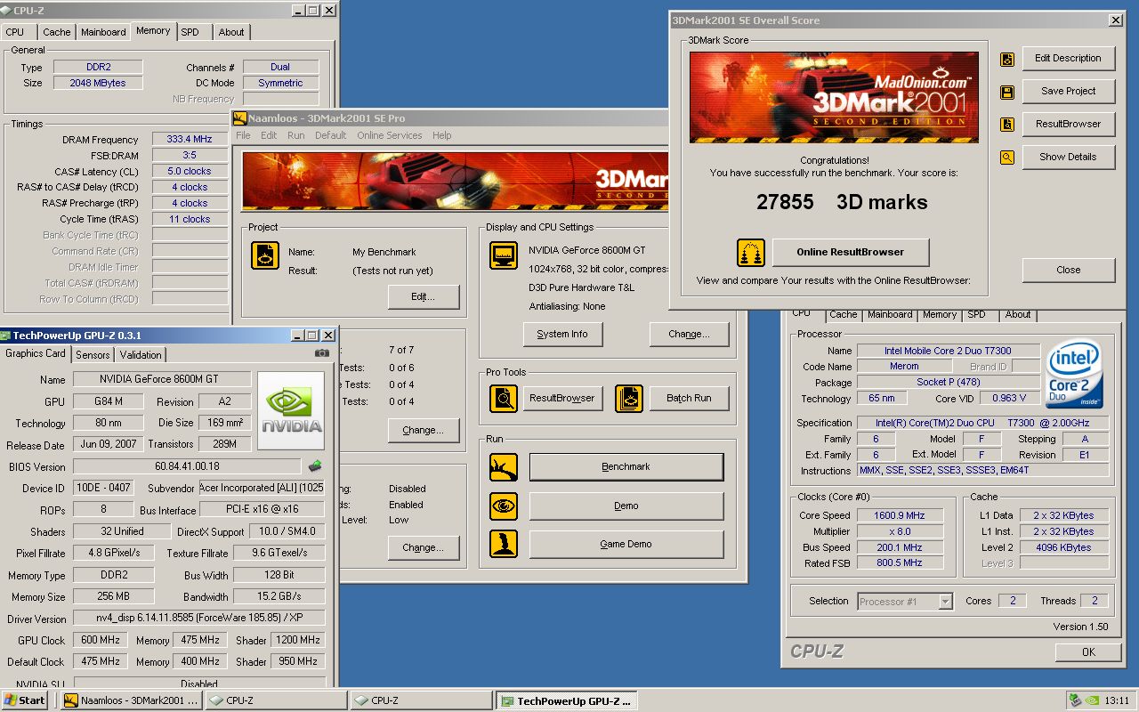The height and width of the screenshot is (712, 1139).
Task: Click the ResultBrowser magnifier icon in Pro Tools
Action: tap(504, 398)
